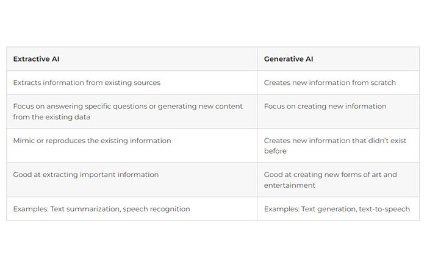Select 'Good at extracting important information' cell
Screen dimensions: 427x268
[85, 174]
